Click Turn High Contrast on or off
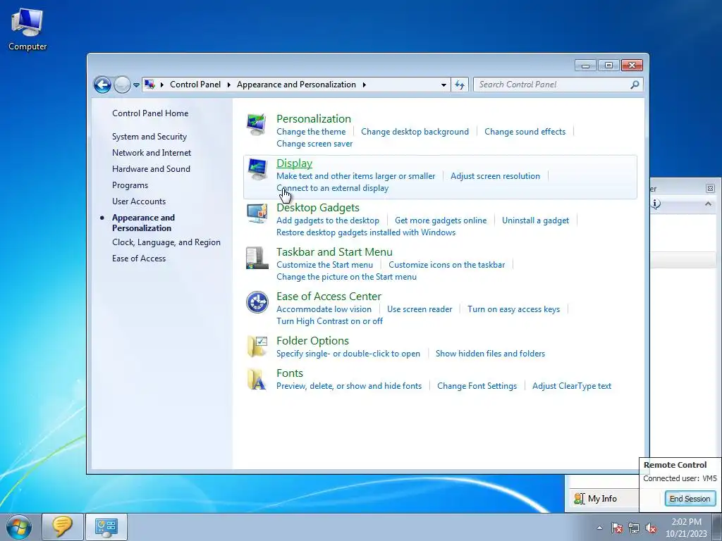Image resolution: width=722 pixels, height=541 pixels. coord(329,321)
